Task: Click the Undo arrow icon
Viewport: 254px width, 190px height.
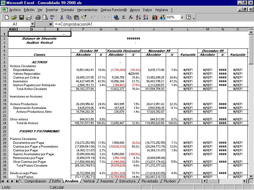Action: point(93,17)
